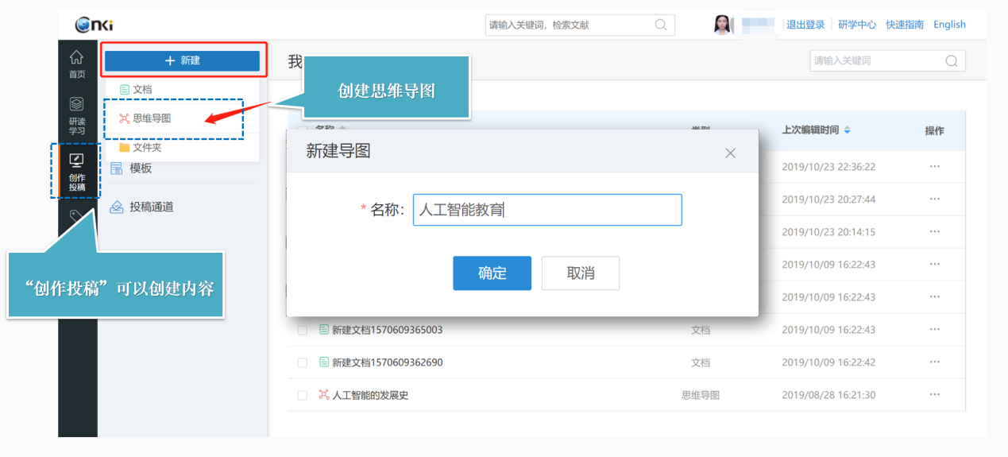This screenshot has height=457, width=1008.
Task: Confirm with the 确定 button
Action: coord(492,273)
